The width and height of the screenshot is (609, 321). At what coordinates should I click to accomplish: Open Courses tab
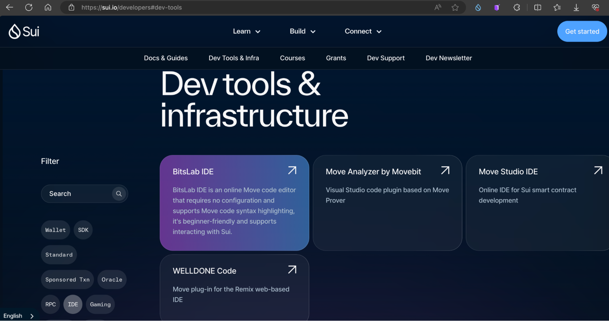[x=292, y=58]
